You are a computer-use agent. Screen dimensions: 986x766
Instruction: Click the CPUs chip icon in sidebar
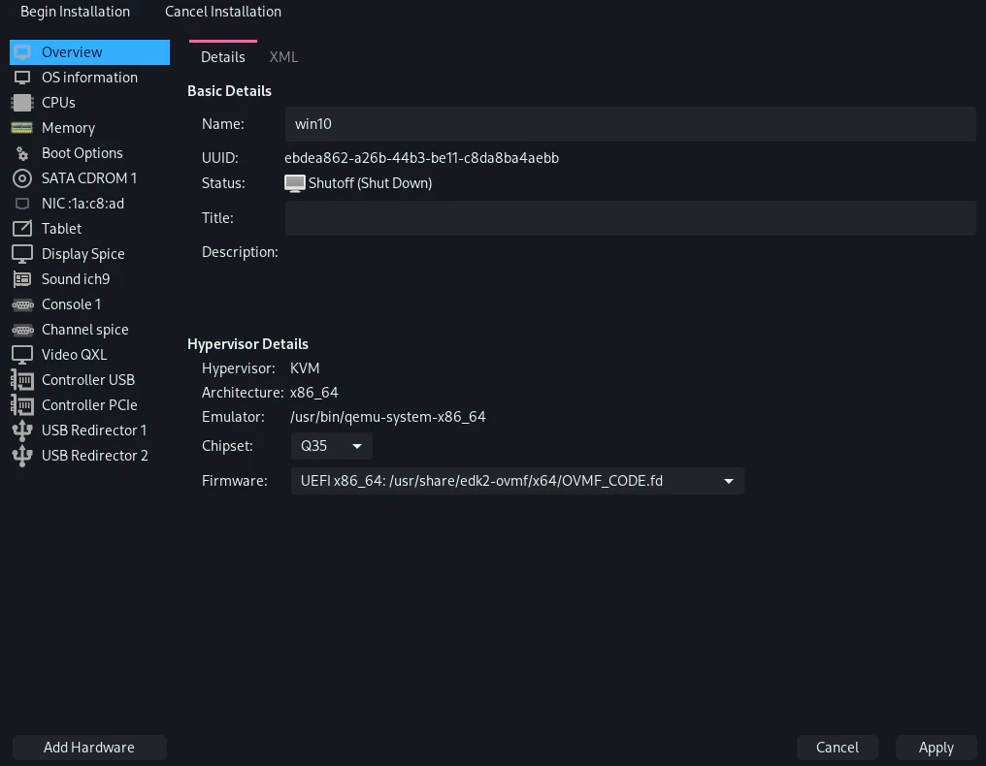[22, 103]
